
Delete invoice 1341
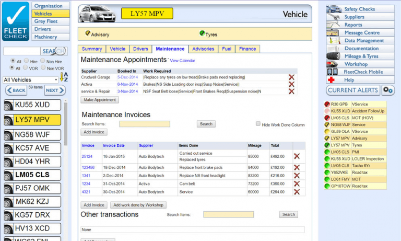pyautogui.click(x=297, y=176)
